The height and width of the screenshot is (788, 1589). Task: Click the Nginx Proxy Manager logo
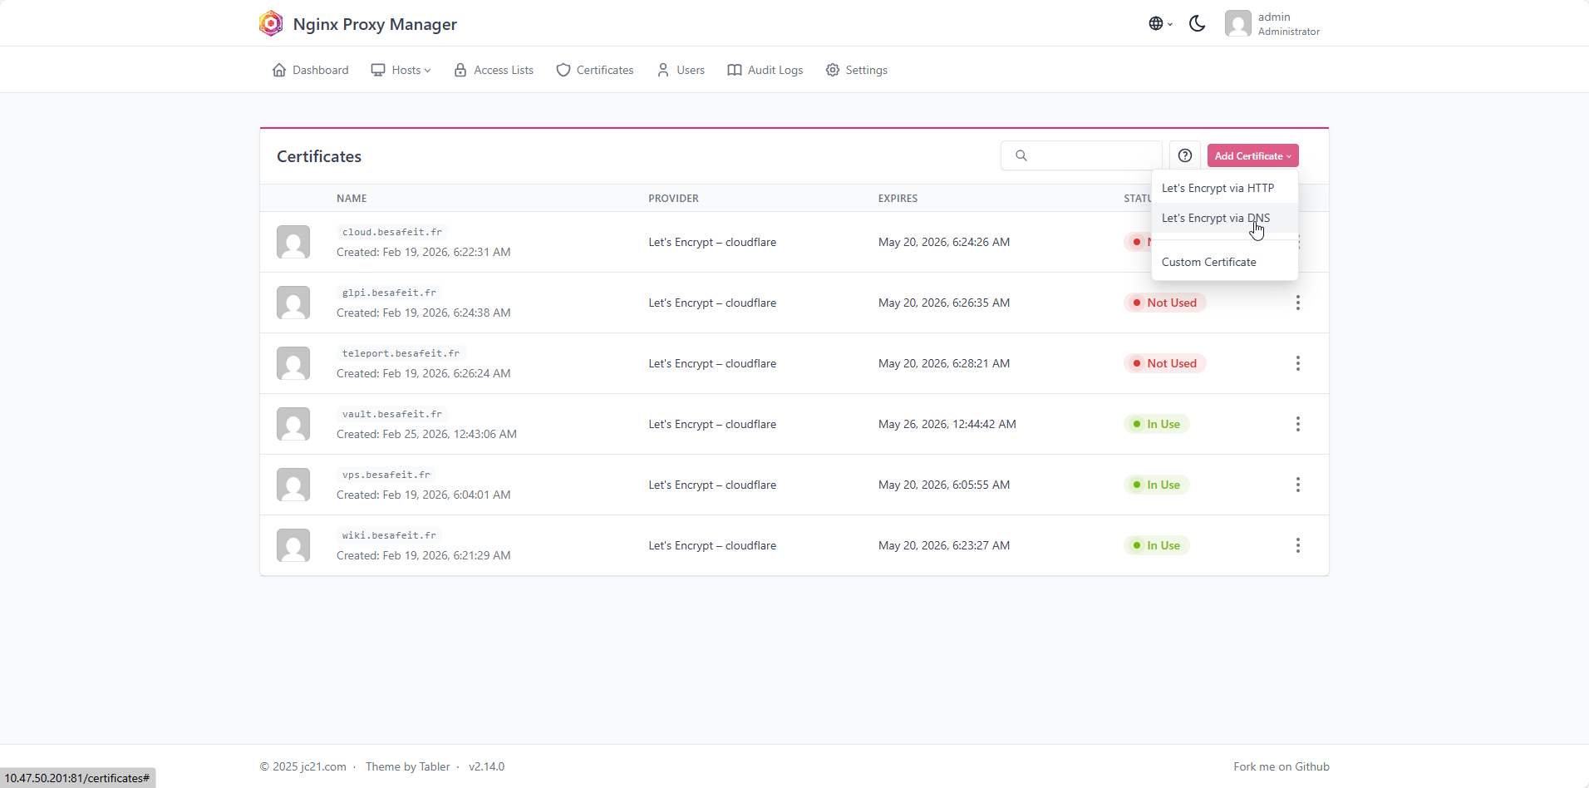pos(271,23)
